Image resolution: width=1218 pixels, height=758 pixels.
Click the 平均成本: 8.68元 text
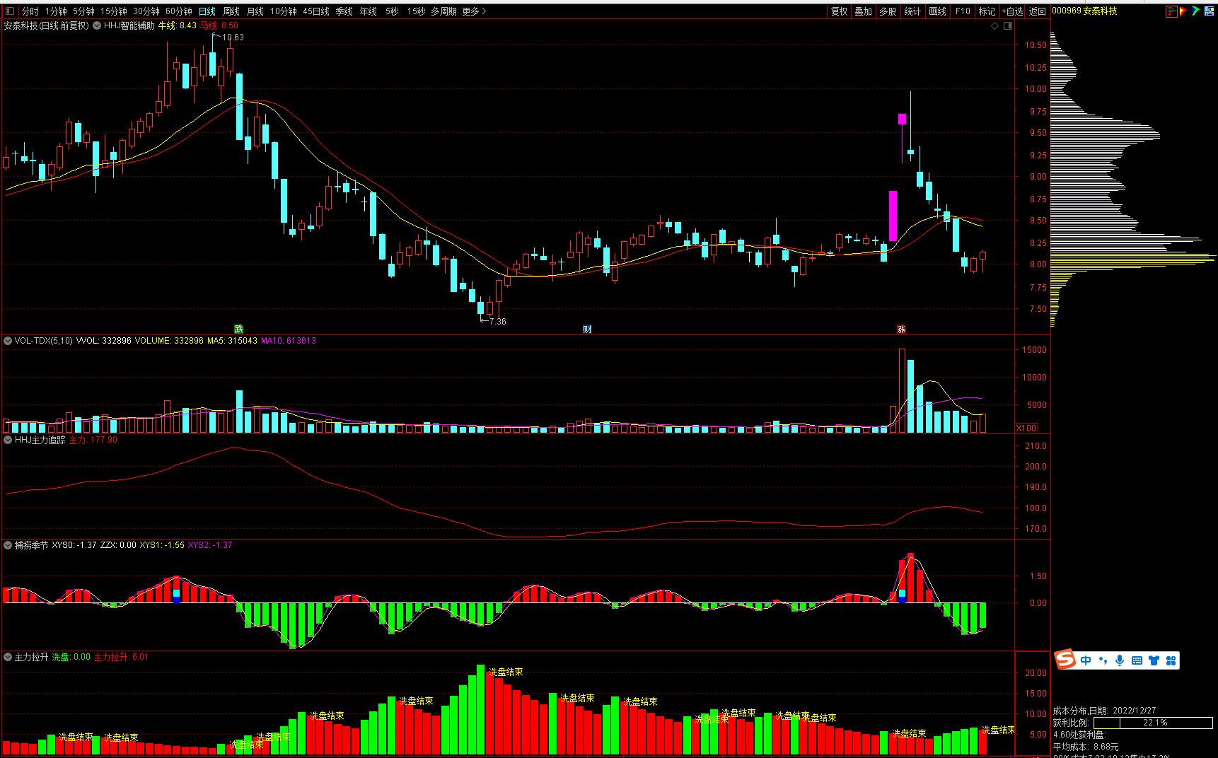[1086, 747]
